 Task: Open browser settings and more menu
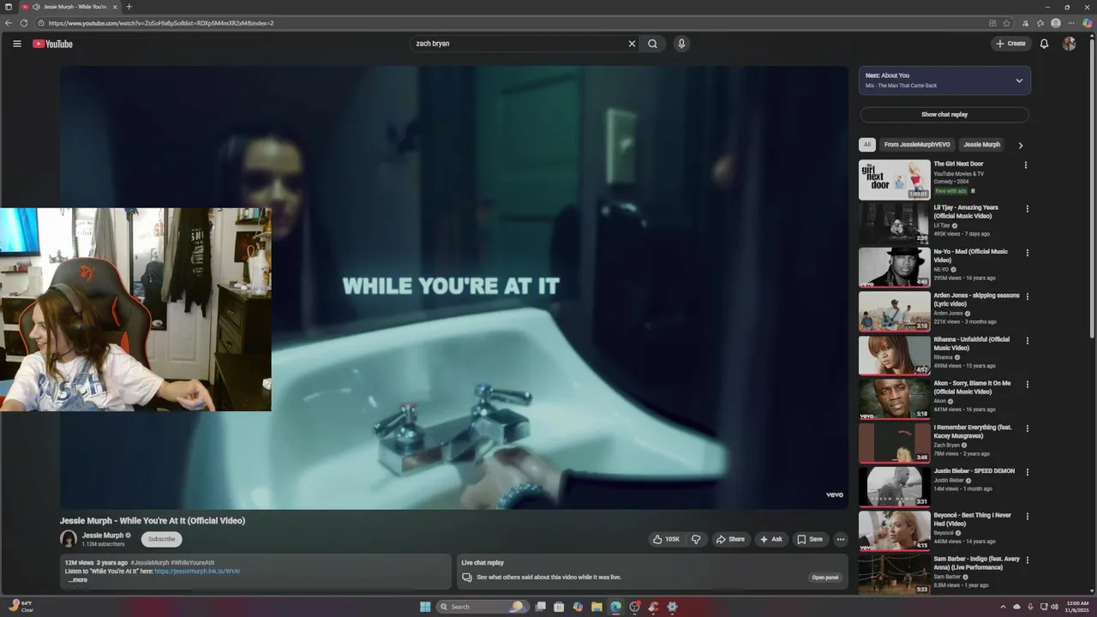pyautogui.click(x=1071, y=23)
